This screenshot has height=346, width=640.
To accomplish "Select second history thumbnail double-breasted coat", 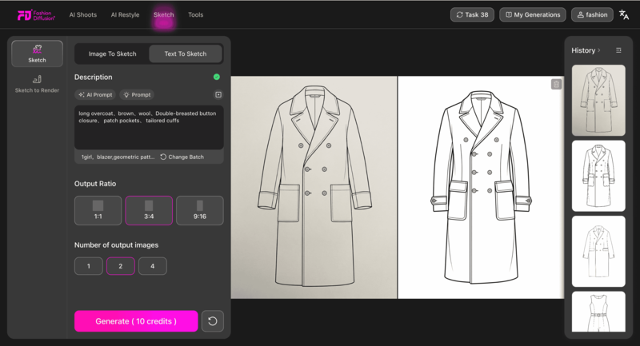I will click(598, 176).
